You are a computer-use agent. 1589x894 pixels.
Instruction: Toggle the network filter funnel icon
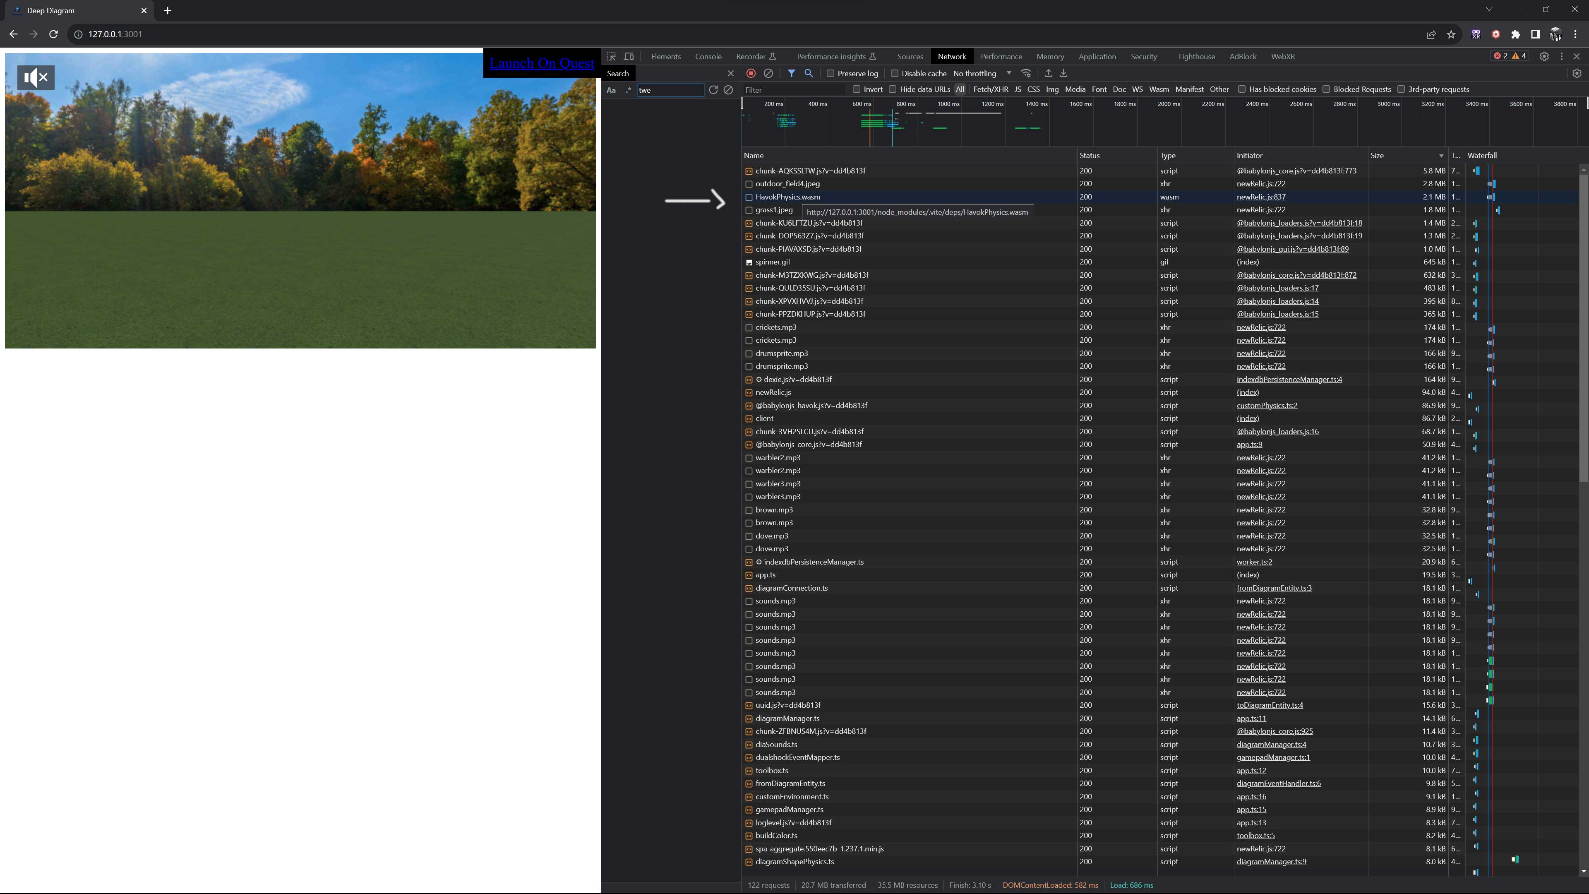tap(792, 73)
